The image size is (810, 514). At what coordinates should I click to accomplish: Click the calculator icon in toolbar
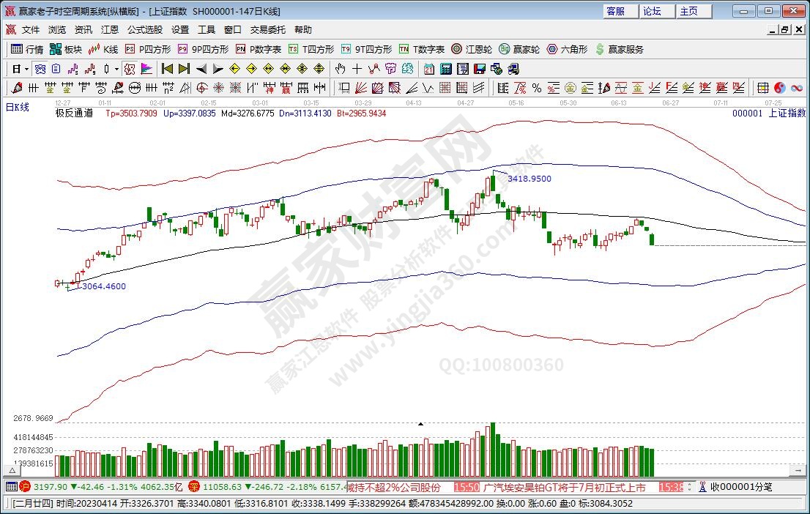coord(445,69)
